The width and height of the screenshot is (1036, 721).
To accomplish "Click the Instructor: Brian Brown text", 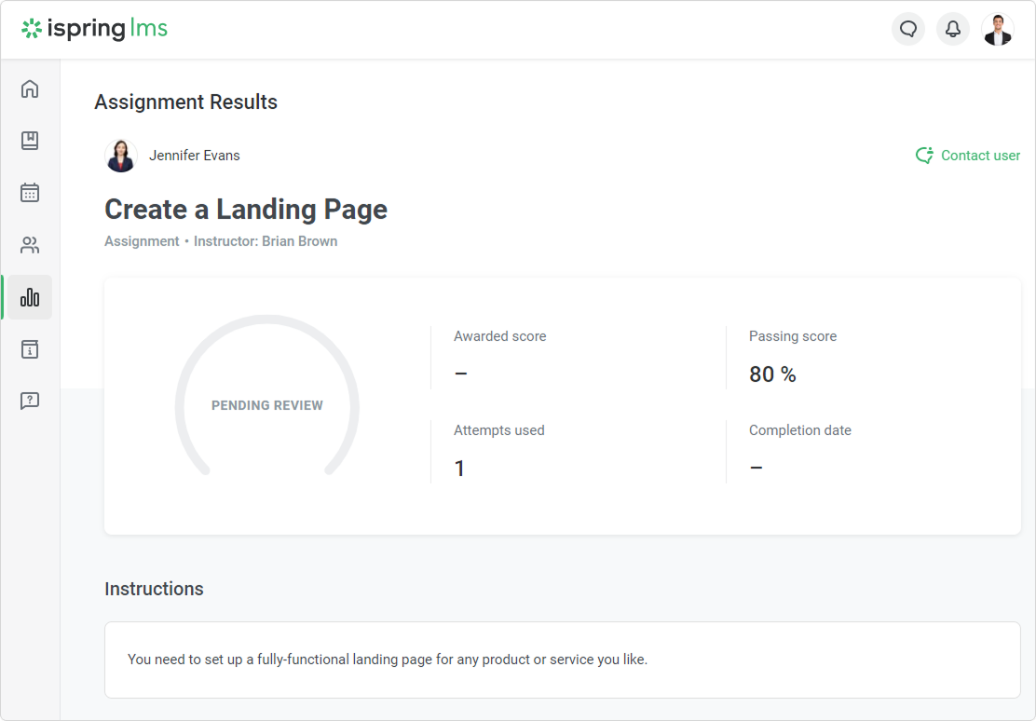I will point(266,241).
